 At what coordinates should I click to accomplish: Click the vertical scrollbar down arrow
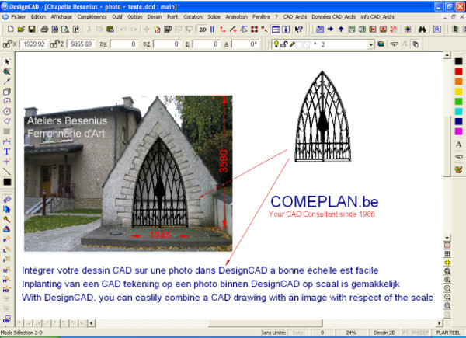click(447, 238)
